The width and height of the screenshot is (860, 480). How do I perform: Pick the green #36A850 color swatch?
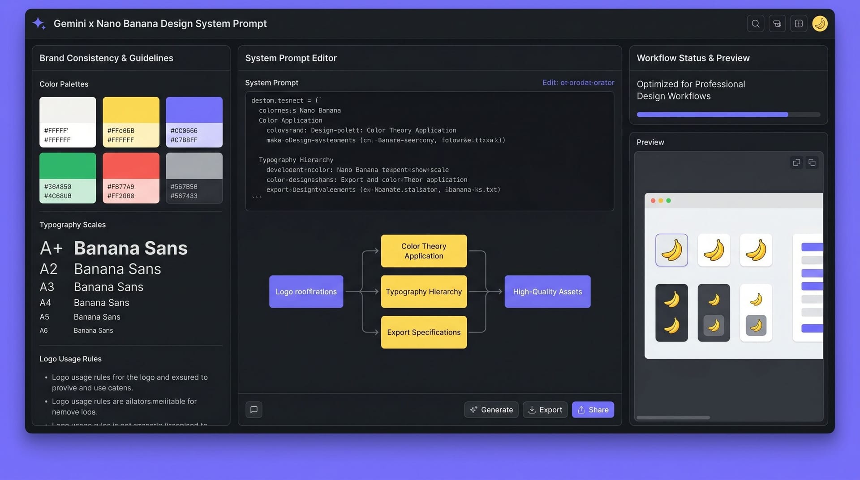(68, 178)
